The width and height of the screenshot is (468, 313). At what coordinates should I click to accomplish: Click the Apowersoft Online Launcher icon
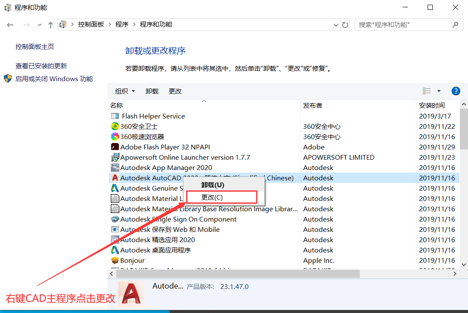coord(115,157)
